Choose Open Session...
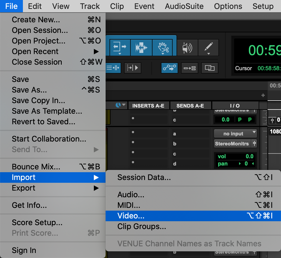This screenshot has height=258, width=281. coord(53,30)
